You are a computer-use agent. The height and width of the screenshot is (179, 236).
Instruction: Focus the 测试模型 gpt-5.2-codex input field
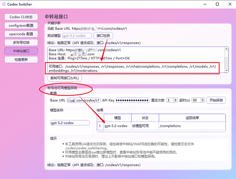click(x=77, y=36)
